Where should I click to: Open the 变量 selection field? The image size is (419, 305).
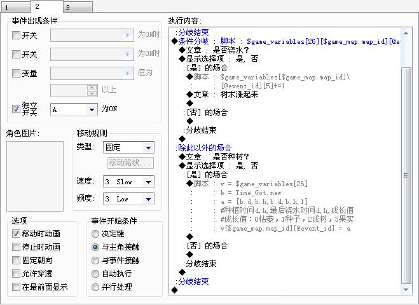point(92,74)
